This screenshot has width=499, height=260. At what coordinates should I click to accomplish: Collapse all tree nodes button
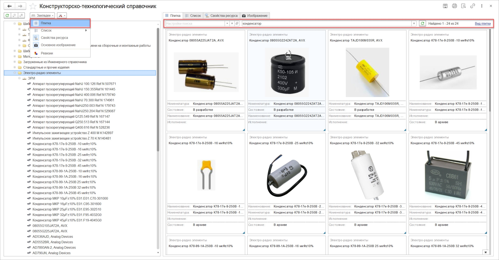tap(14, 16)
